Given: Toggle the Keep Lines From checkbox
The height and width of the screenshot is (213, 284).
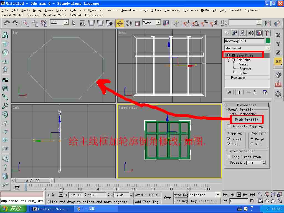Looking at the screenshot, I should point(229,157).
